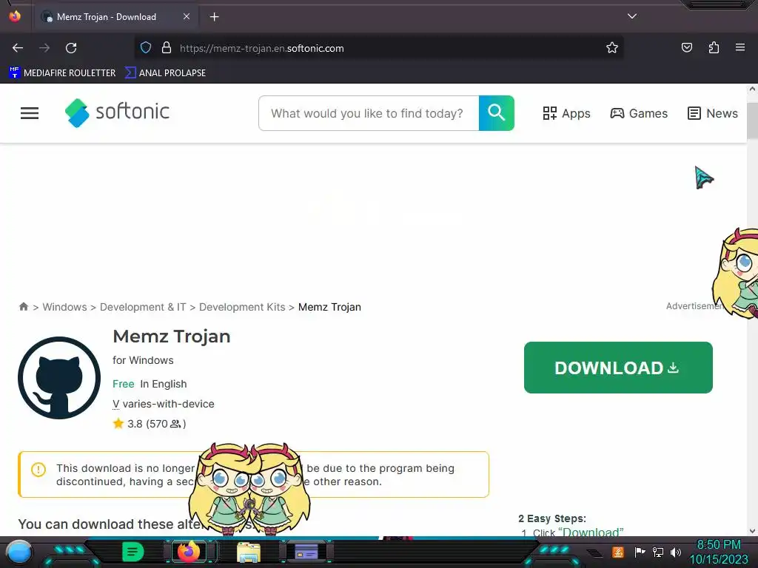The image size is (758, 568).
Task: Open the Action Center flag icon
Action: click(640, 552)
